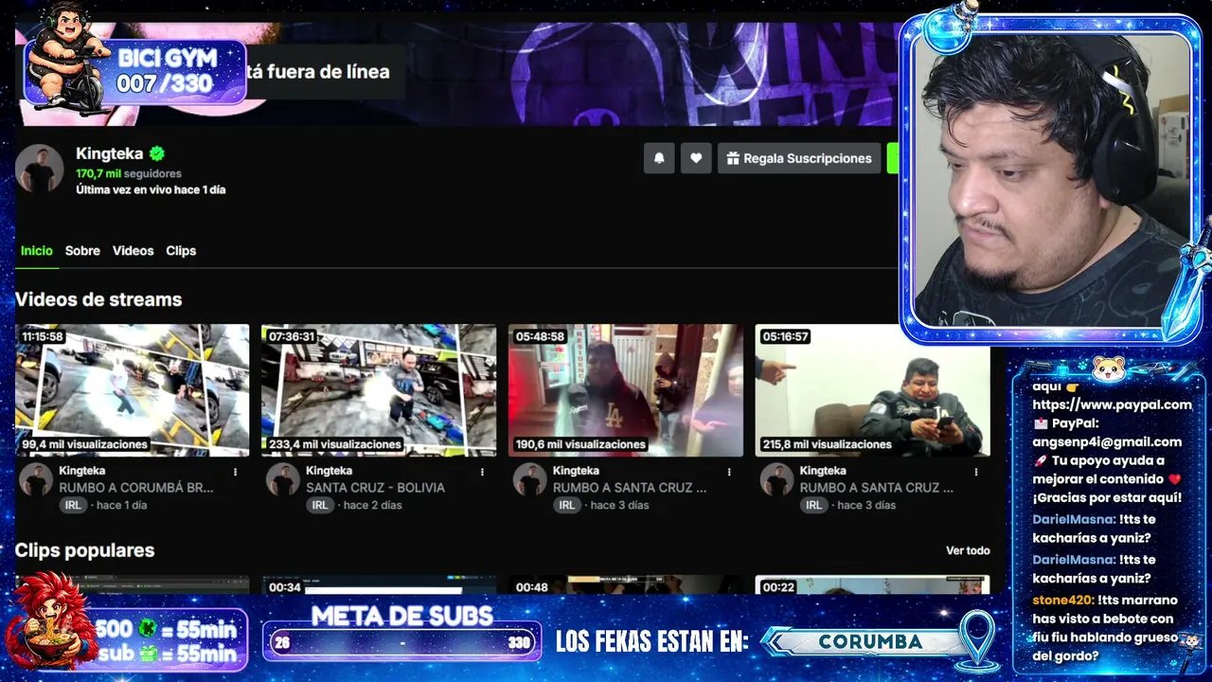
Task: Click channel avatar under the 11:15:58 video
Action: pos(36,479)
